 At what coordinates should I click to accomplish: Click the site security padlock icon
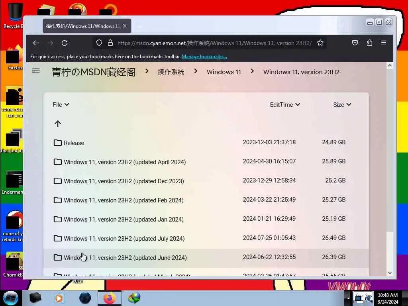pos(110,43)
